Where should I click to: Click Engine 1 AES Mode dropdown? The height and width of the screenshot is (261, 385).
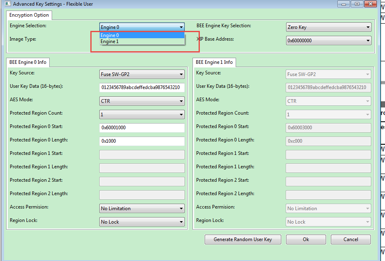tap(328, 101)
